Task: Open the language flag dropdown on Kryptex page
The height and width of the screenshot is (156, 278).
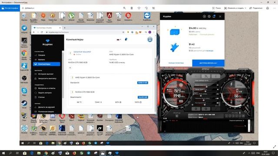Action: click(119, 39)
